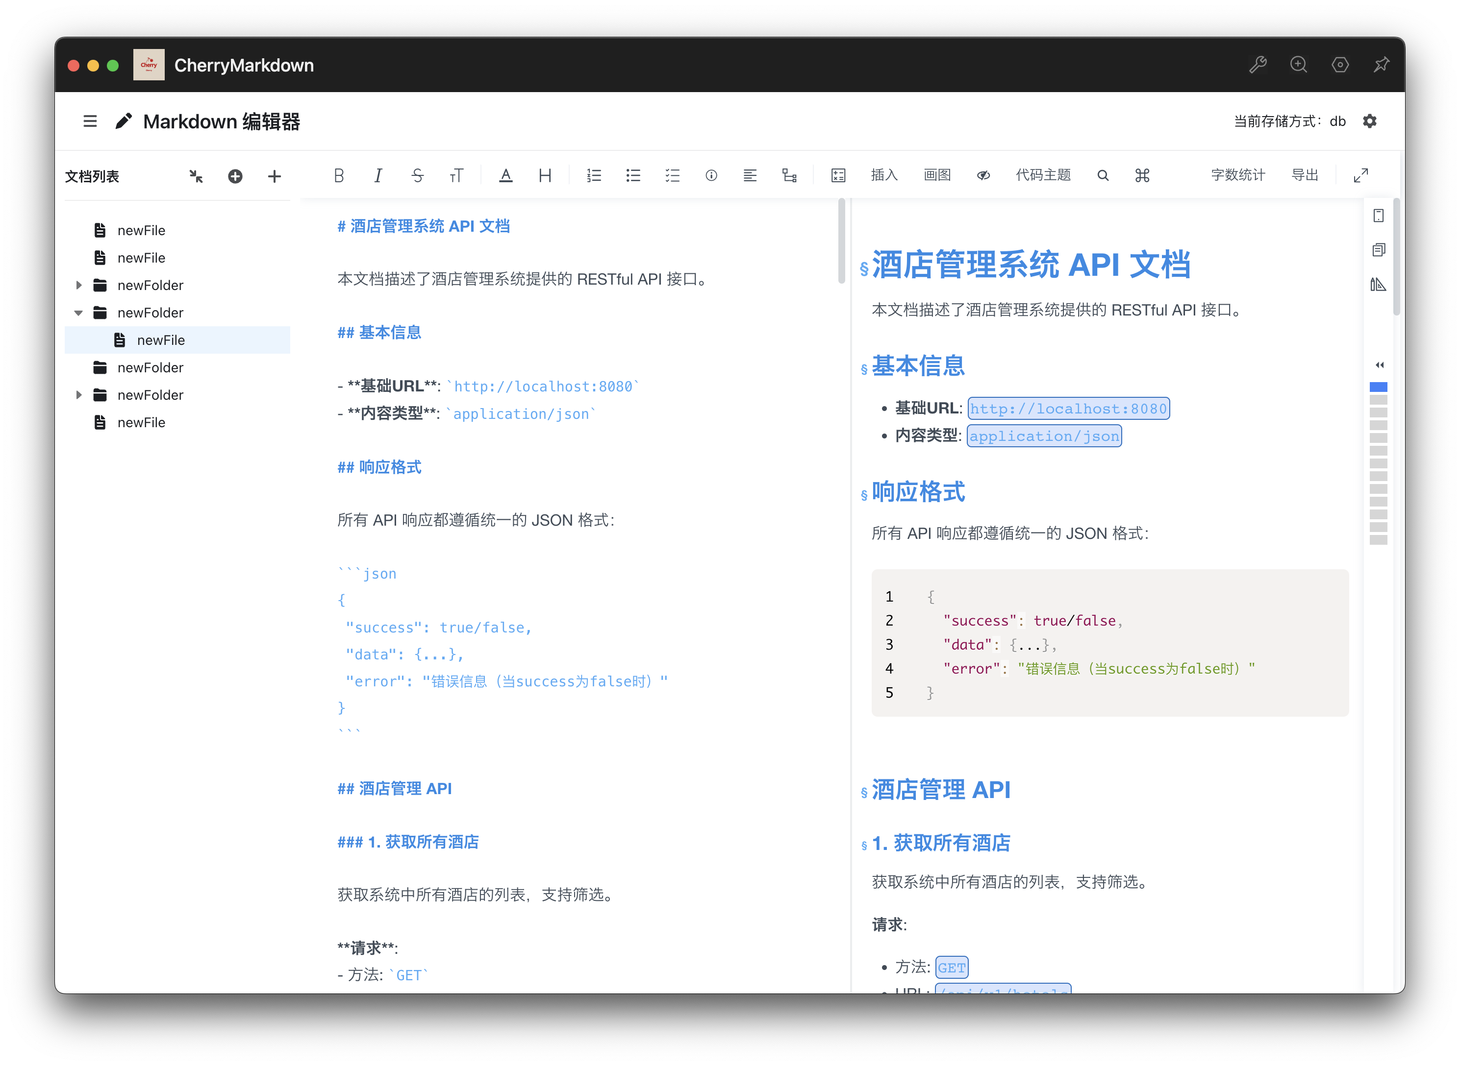
Task: Select the highlighted newFile in the tree
Action: (161, 340)
